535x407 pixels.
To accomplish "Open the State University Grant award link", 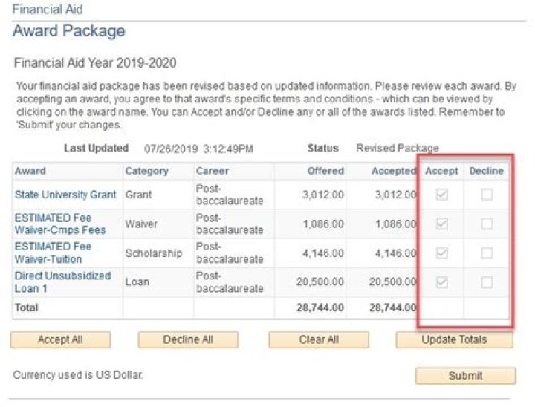I will click(65, 195).
